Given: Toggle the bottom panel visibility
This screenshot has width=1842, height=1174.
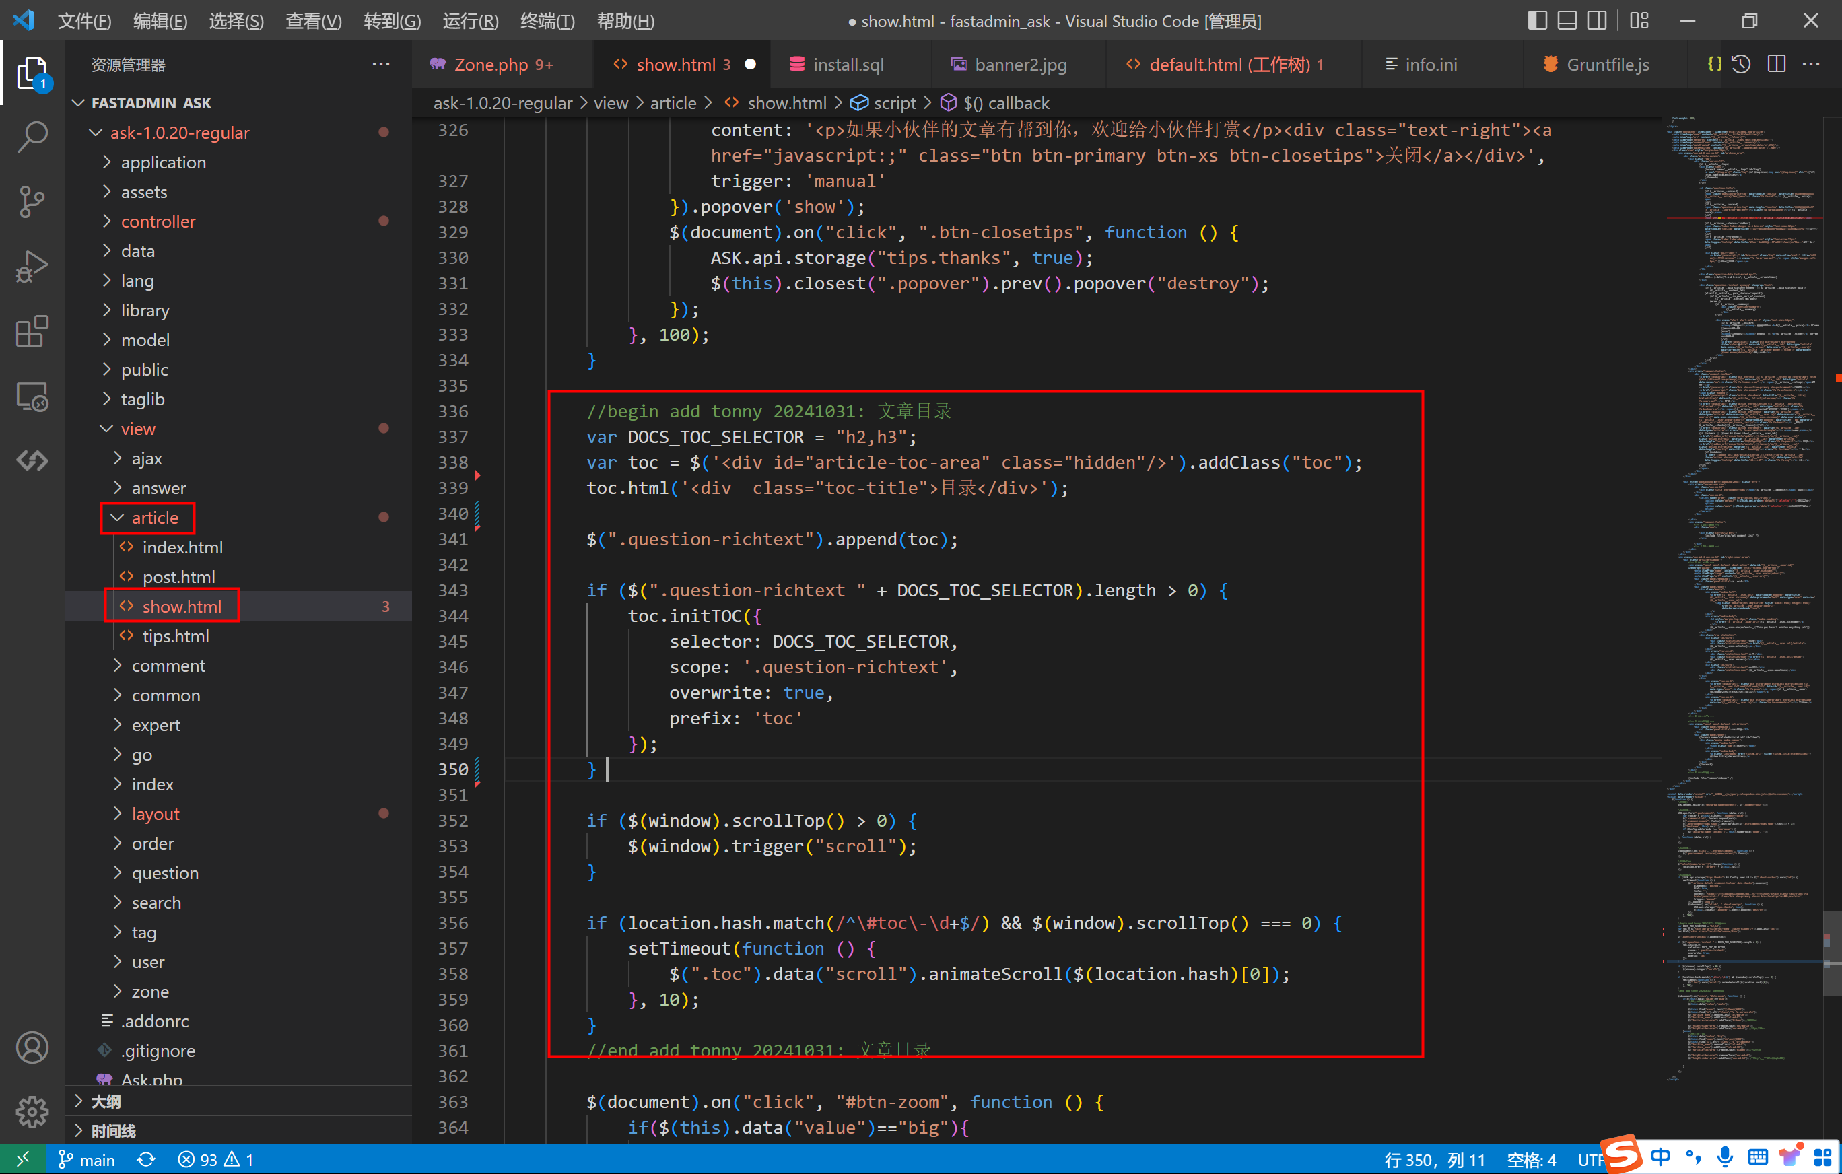Looking at the screenshot, I should click(x=1567, y=21).
